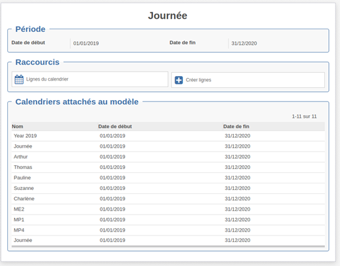Open the Créer lignes shortcut
This screenshot has width=340, height=266.
[248, 80]
